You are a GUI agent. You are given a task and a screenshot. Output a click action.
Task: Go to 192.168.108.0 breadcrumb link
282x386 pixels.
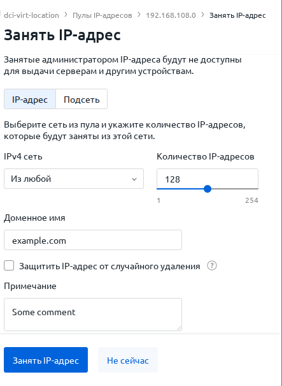click(x=171, y=15)
